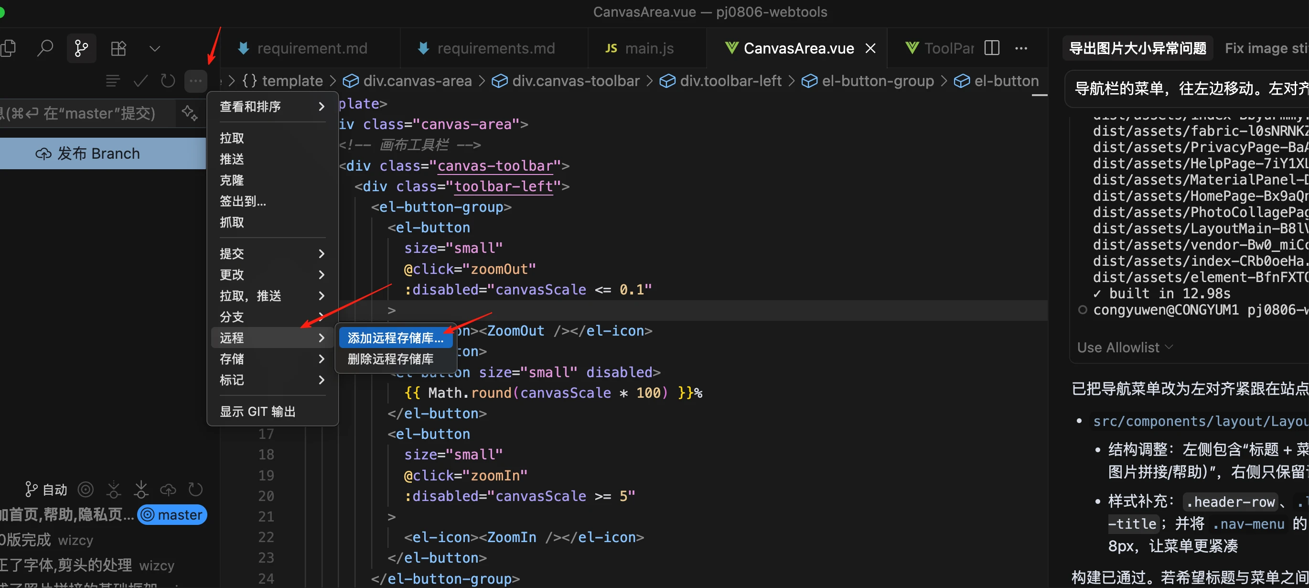
Task: Publish Branch with the blue button
Action: tap(103, 153)
